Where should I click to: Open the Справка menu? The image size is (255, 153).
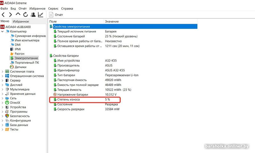pos(67,9)
